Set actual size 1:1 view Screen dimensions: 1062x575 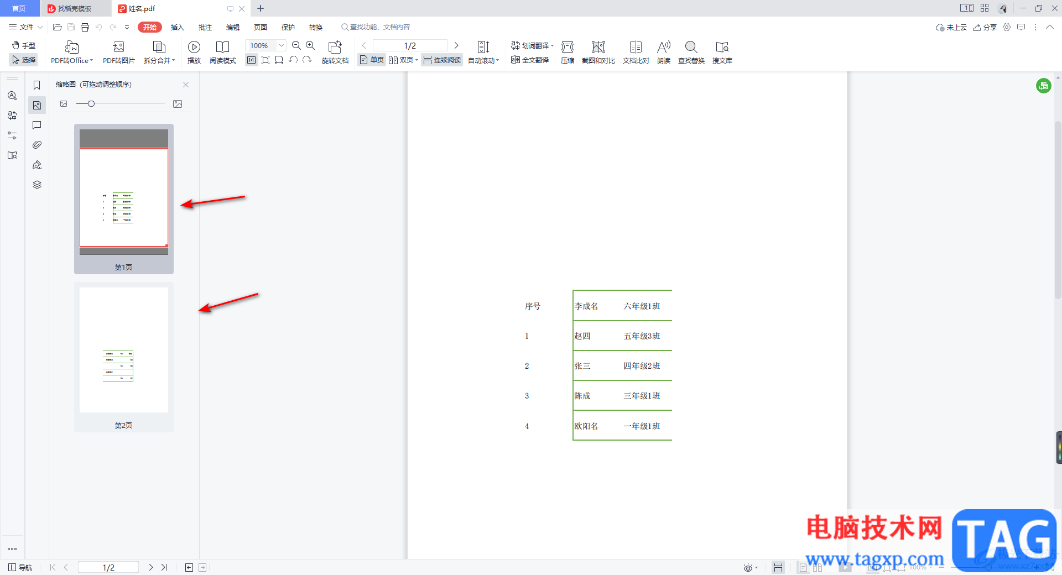(x=252, y=60)
